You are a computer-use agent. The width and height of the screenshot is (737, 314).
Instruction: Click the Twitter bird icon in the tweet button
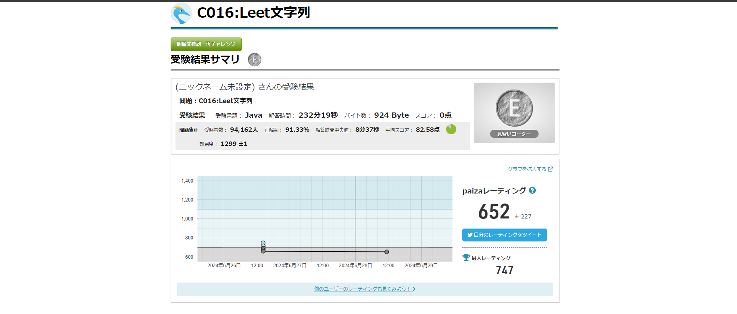470,235
